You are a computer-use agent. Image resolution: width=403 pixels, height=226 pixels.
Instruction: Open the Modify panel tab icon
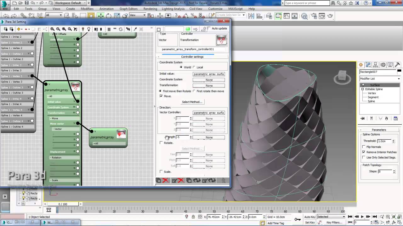coord(368,65)
